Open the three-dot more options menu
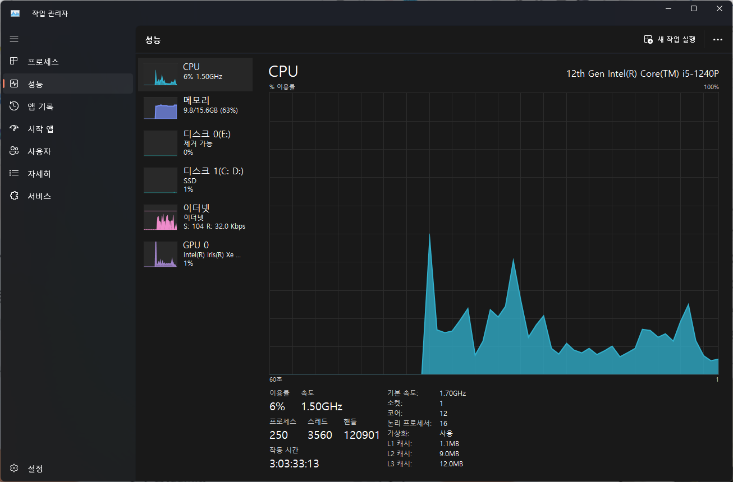Screen dimensions: 733x482 point(717,40)
